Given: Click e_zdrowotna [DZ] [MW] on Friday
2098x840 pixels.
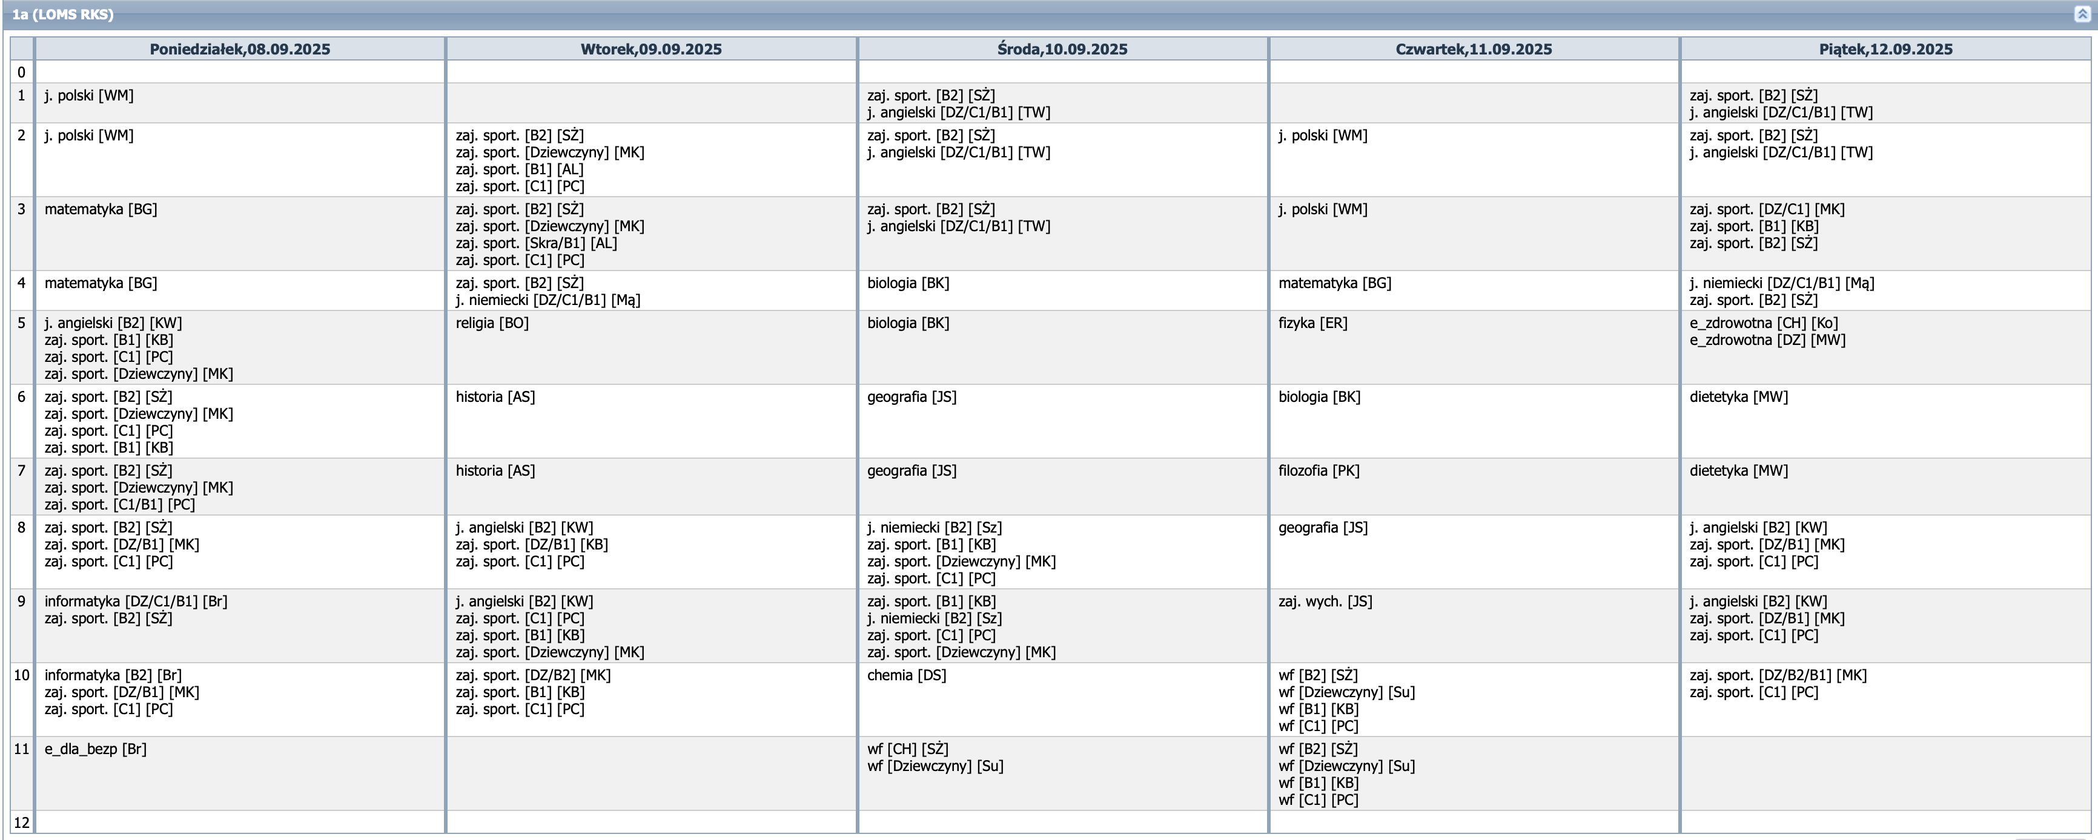Looking at the screenshot, I should click(1767, 340).
